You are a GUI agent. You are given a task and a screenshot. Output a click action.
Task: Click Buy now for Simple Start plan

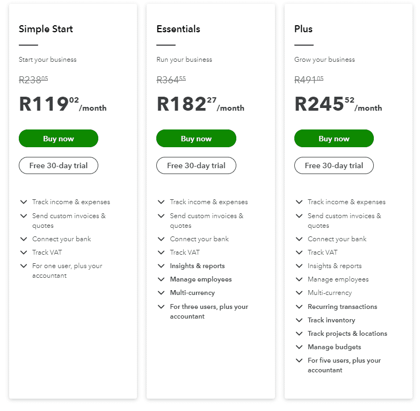59,139
